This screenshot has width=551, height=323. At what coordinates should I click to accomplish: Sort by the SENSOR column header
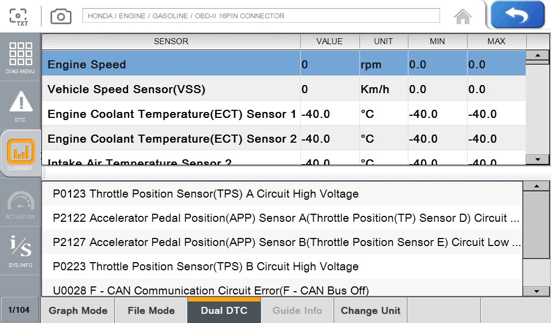pos(171,41)
